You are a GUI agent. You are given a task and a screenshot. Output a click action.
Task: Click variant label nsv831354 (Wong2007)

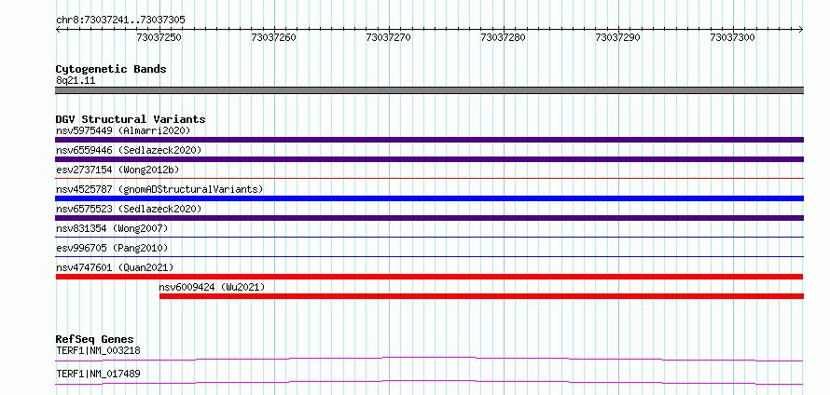pyautogui.click(x=112, y=228)
